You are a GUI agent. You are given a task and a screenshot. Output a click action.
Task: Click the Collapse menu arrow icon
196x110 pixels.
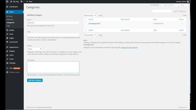[x=7, y=72]
